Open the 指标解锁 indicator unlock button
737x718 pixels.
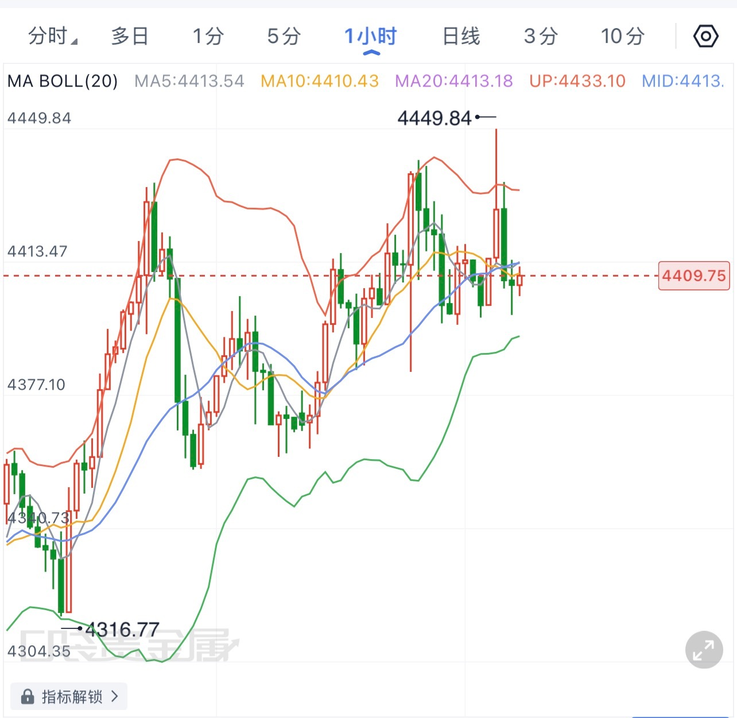pos(69,697)
